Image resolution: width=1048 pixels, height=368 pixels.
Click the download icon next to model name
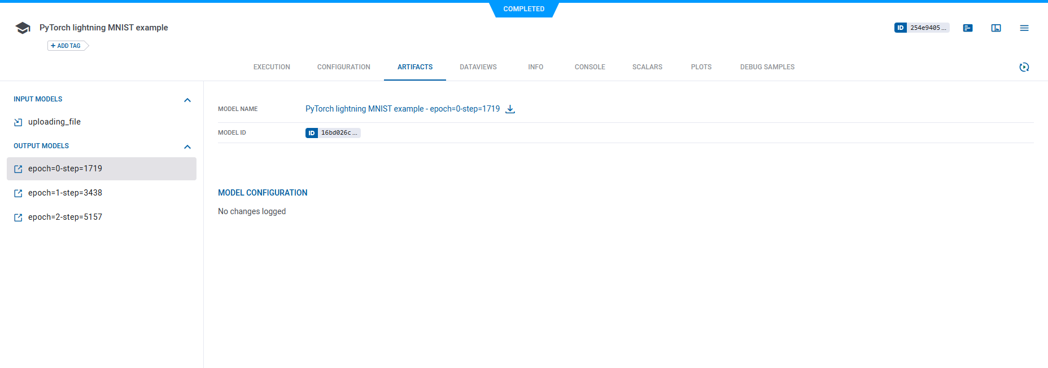coord(510,109)
